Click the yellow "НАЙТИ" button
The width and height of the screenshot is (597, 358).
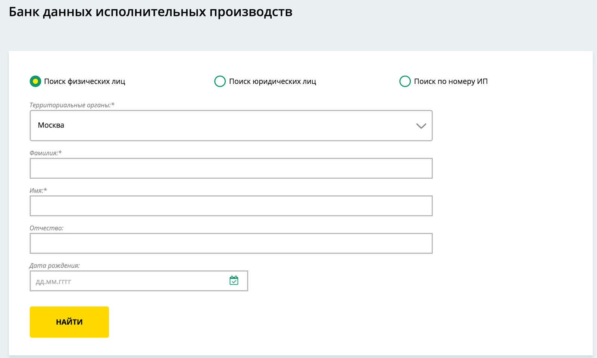(x=69, y=322)
